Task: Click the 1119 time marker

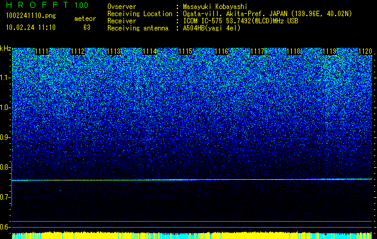Action: tap(329, 51)
